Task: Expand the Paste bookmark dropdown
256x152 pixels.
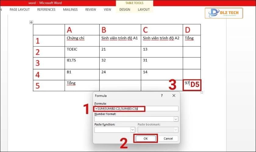Action: point(176,130)
